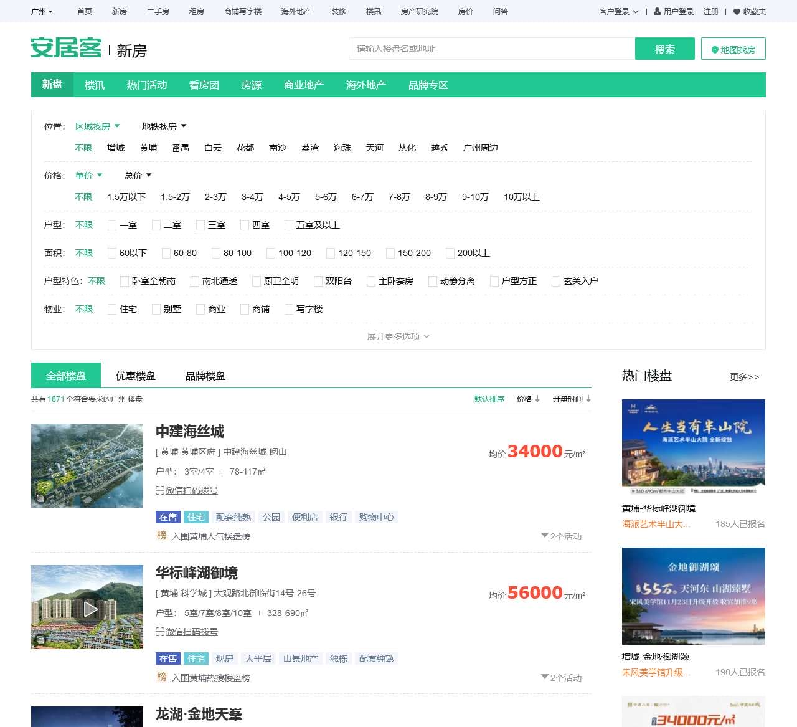Open the 中建海丝城 thumbnail image

tap(87, 465)
